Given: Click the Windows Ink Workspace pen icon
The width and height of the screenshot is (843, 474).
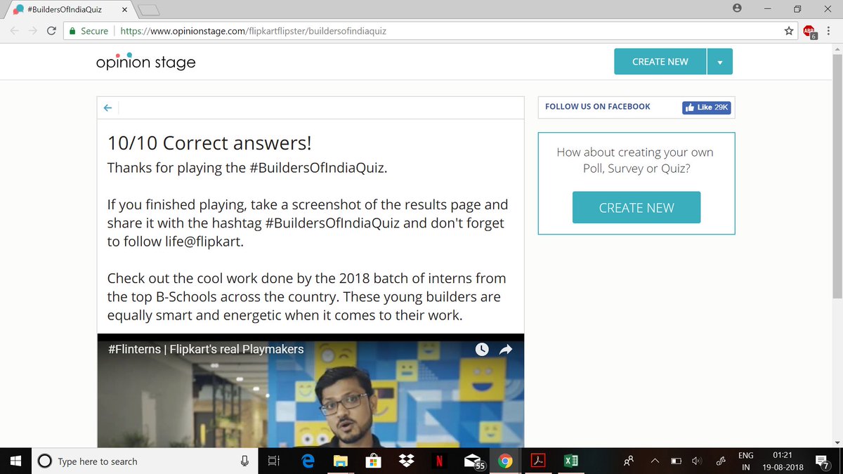Looking at the screenshot, I should click(x=721, y=461).
